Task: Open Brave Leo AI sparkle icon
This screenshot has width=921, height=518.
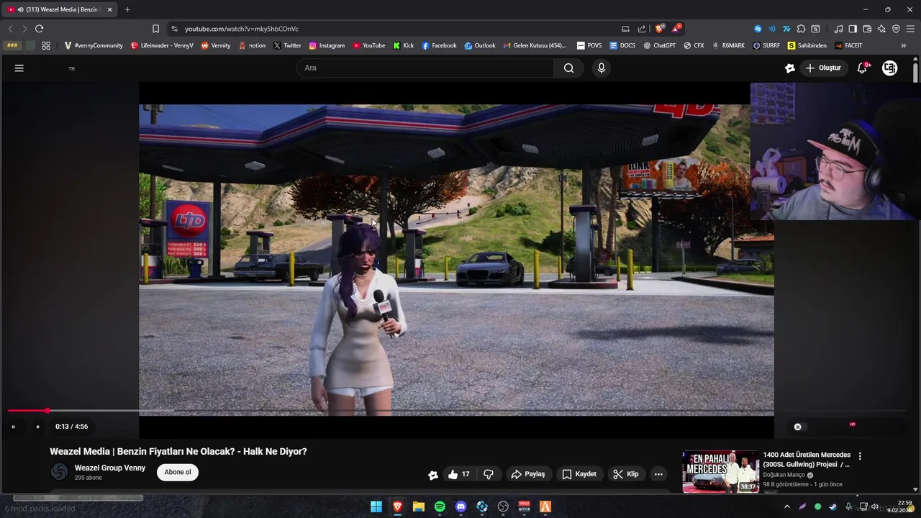Action: 881,29
